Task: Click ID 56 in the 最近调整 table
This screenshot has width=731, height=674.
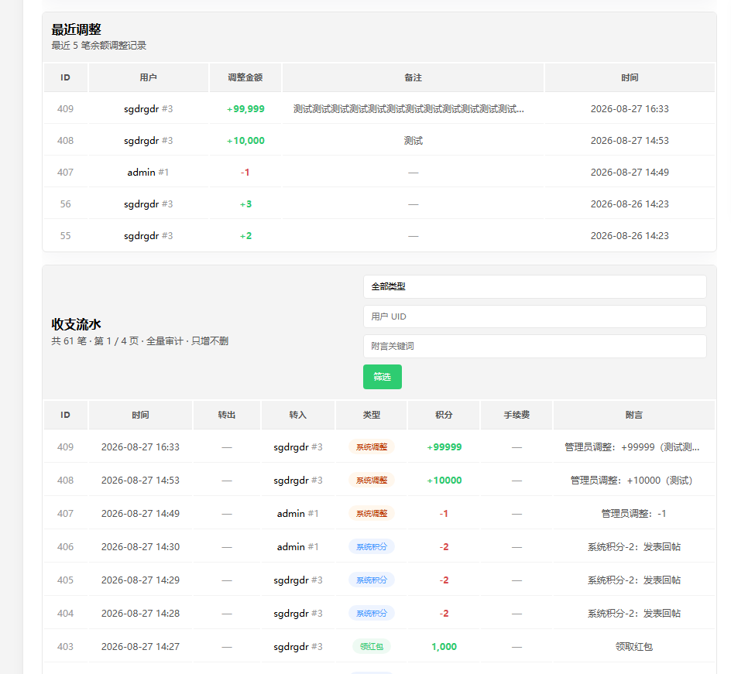Action: [65, 204]
